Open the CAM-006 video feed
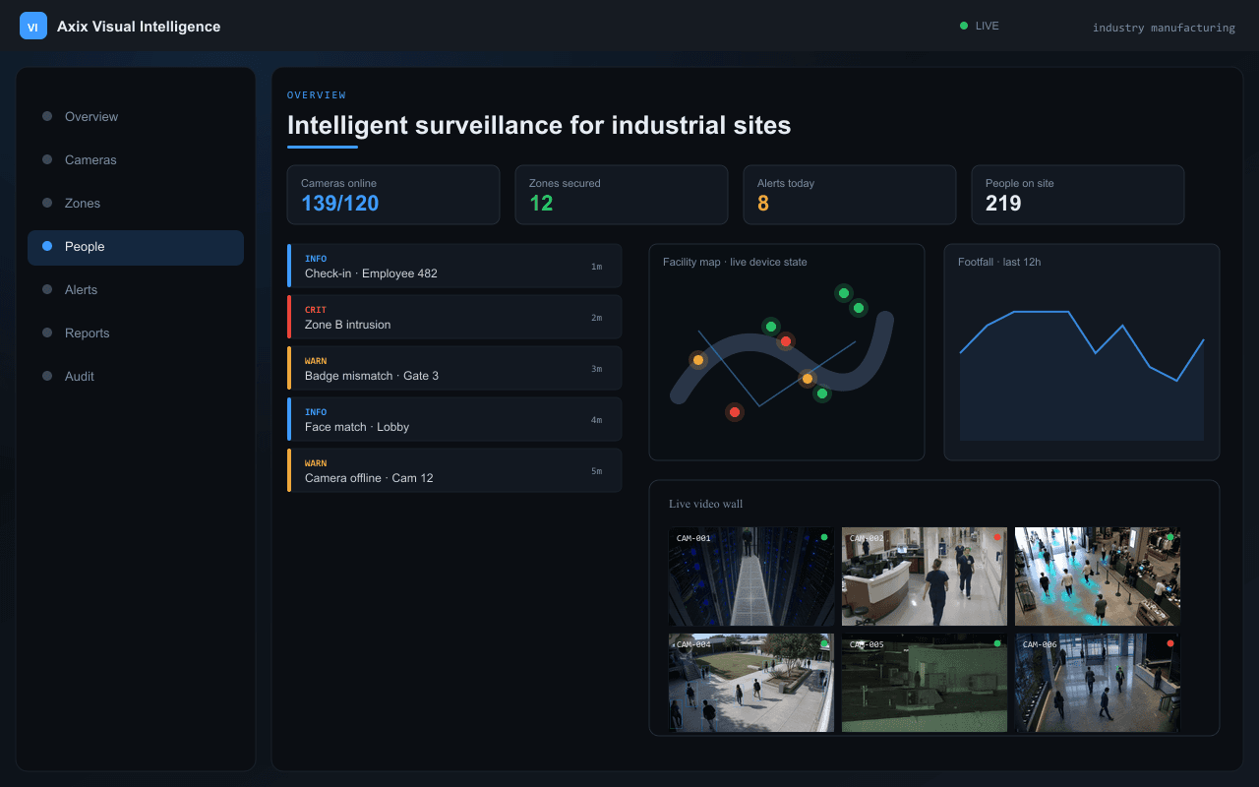Viewport: 1259px width, 787px height. pyautogui.click(x=1098, y=683)
